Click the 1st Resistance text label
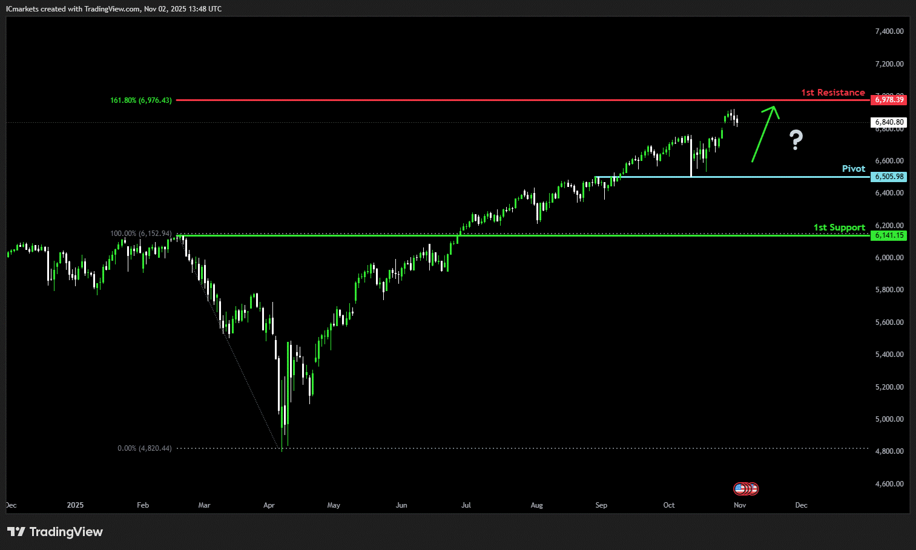 (832, 93)
